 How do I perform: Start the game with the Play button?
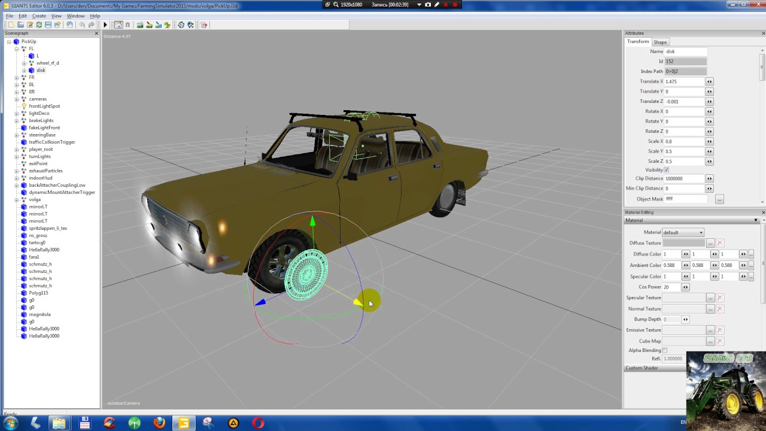pyautogui.click(x=105, y=25)
